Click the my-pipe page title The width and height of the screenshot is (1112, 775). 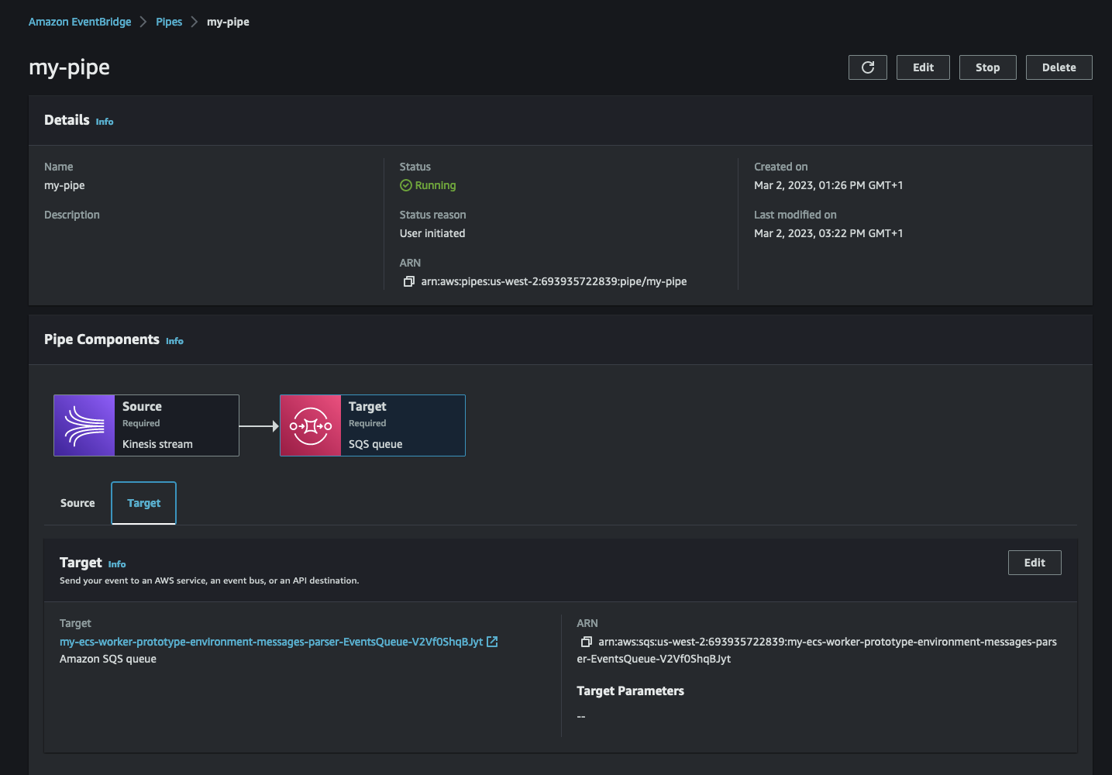pyautogui.click(x=69, y=67)
